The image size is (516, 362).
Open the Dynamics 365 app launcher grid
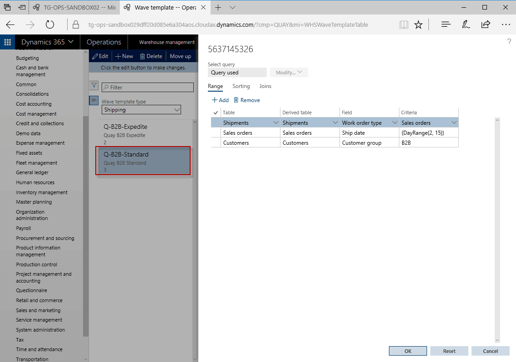(x=8, y=42)
